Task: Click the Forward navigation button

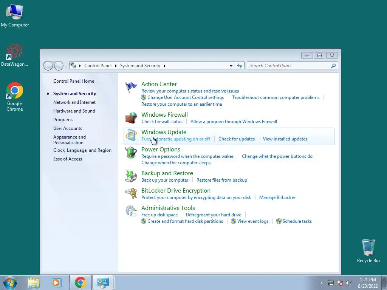Action: (59, 66)
